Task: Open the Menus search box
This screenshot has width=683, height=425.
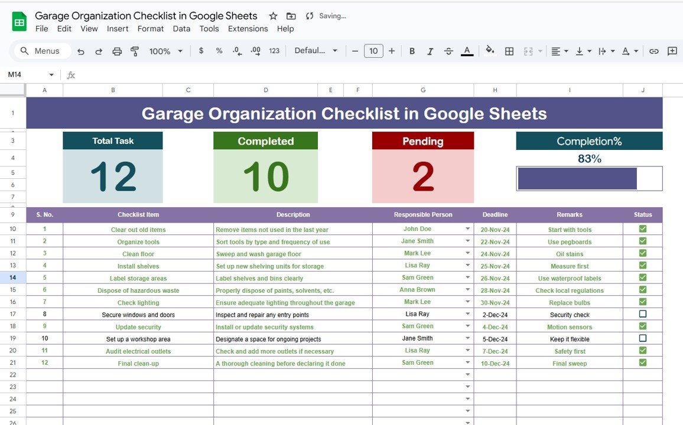Action: tap(43, 51)
